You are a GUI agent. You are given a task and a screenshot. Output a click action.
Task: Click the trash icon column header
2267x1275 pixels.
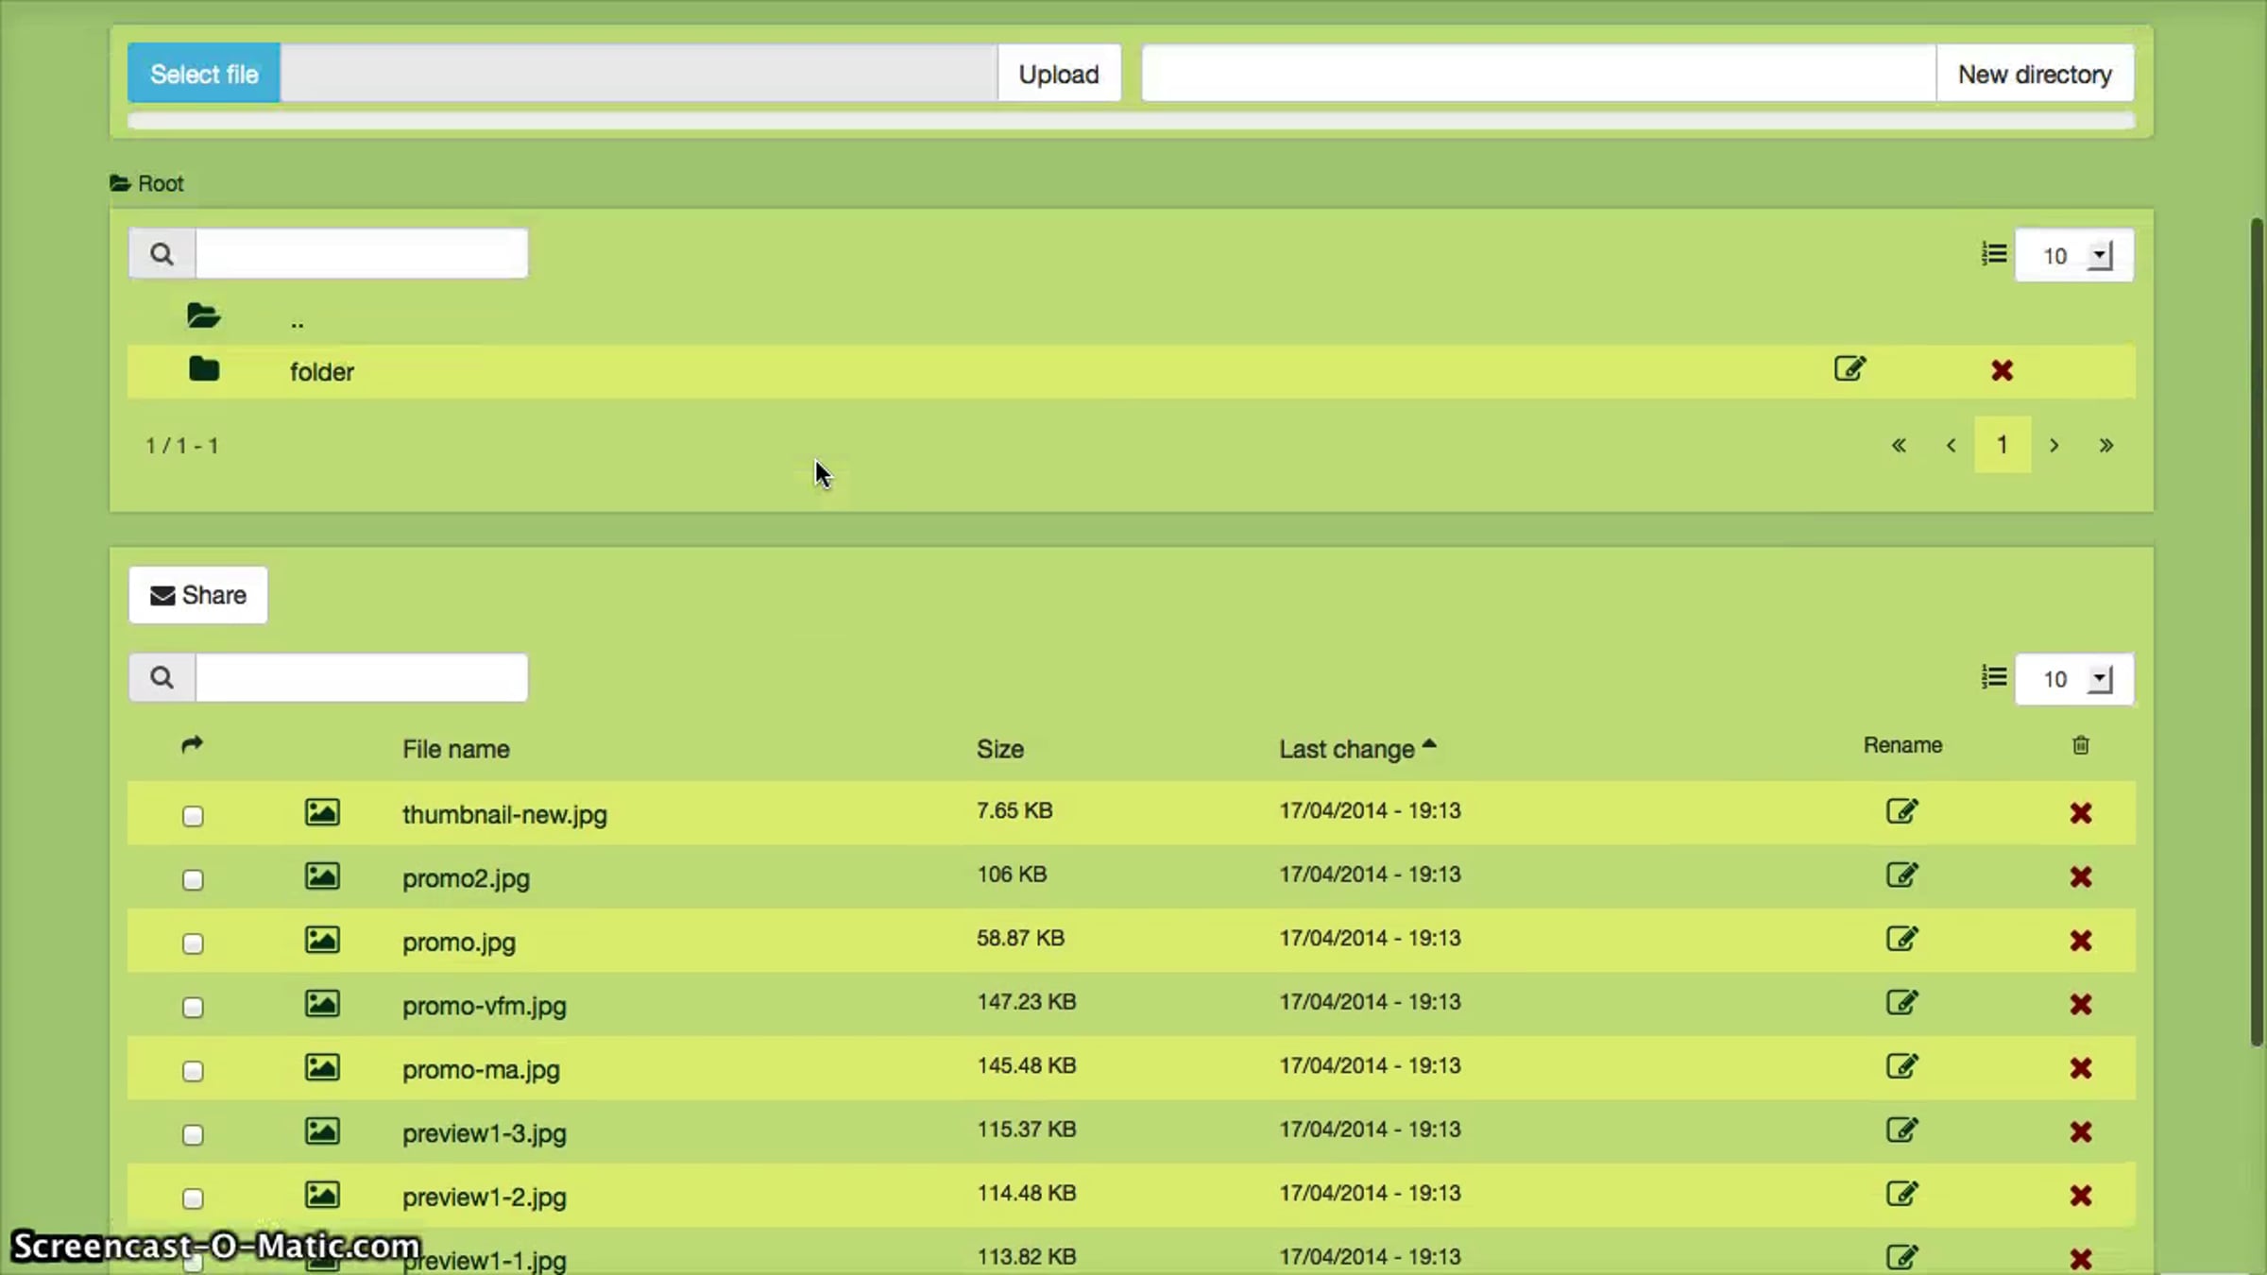click(2080, 746)
